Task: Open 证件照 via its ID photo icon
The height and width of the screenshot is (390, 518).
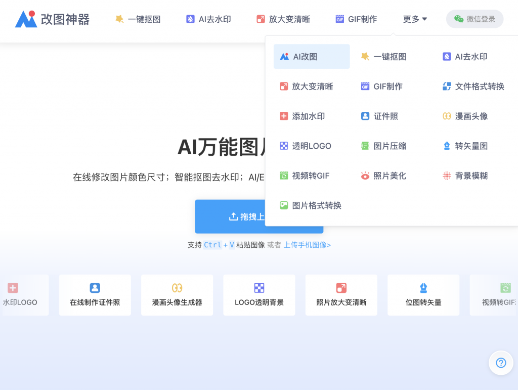Action: [x=365, y=116]
